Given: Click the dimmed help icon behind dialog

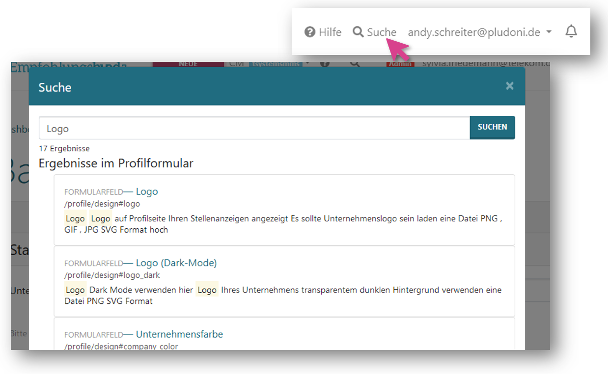Looking at the screenshot, I should point(324,64).
